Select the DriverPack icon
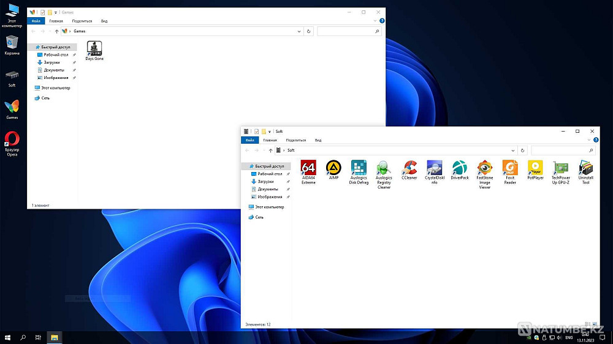The width and height of the screenshot is (613, 344). (460, 170)
